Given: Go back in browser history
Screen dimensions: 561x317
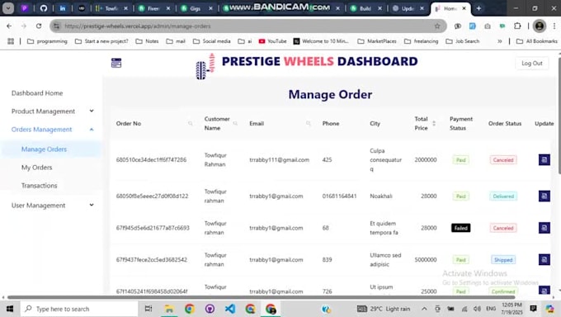Looking at the screenshot, I should 9,26.
